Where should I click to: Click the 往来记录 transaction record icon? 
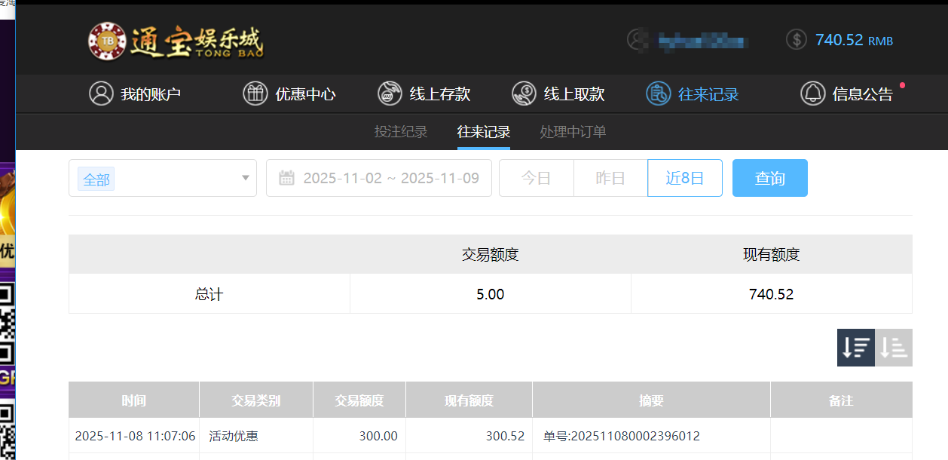(657, 93)
